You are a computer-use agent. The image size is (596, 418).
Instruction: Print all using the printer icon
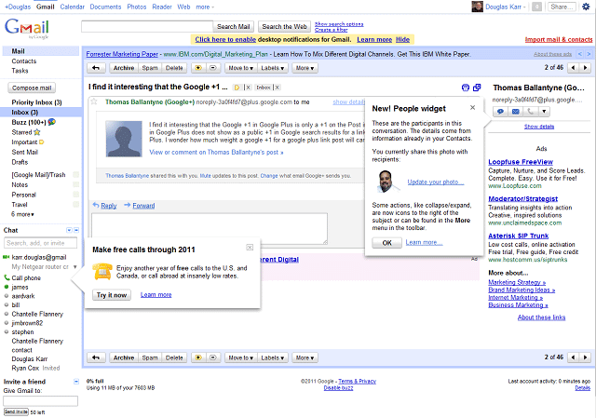(x=466, y=88)
